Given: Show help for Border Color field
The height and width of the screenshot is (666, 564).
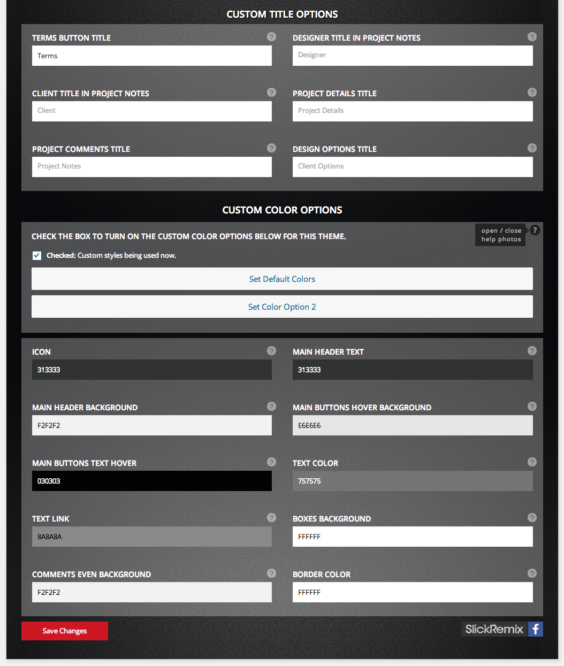Looking at the screenshot, I should [x=532, y=573].
